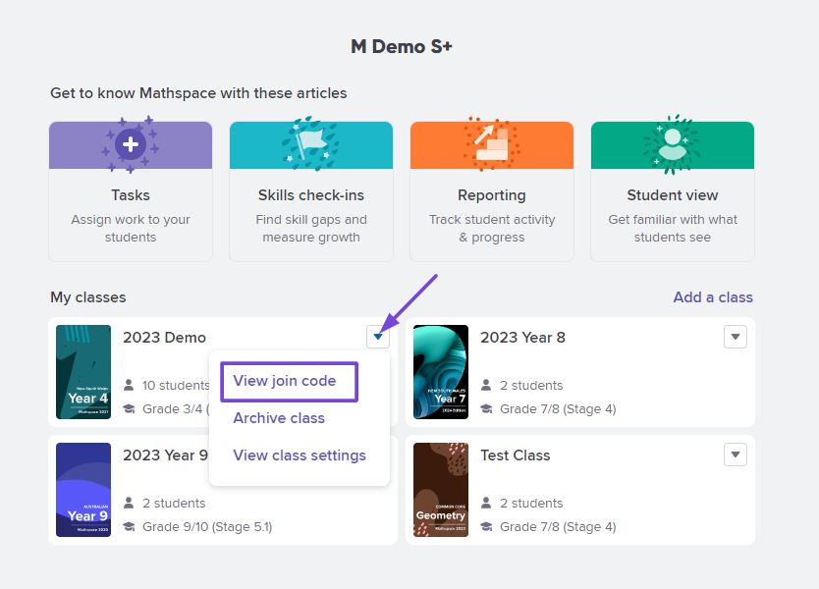The image size is (819, 589).
Task: Click the Reporting stairs arrow icon
Action: tap(492, 143)
